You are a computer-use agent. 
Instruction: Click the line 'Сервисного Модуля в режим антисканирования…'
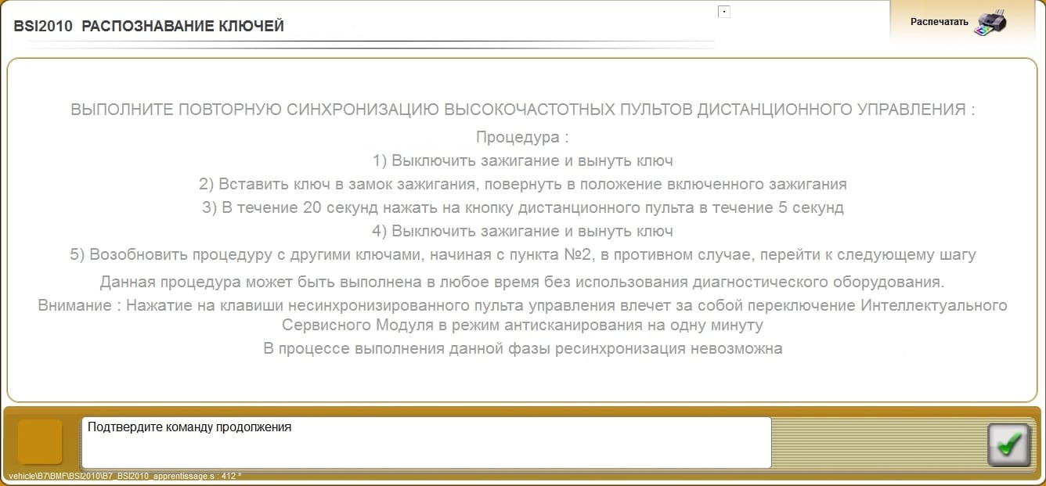(x=523, y=324)
